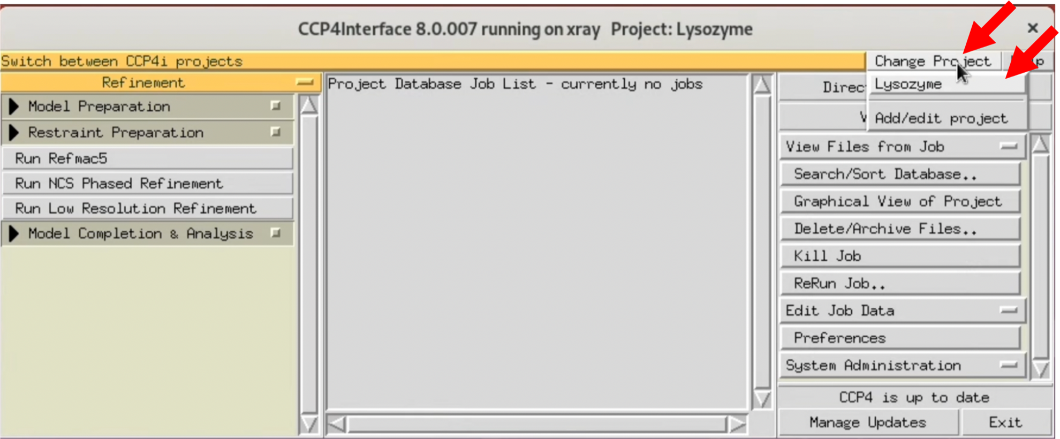Viewport: 1060px width, 439px height.
Task: Click job list horizontal scroll left arrow
Action: pyautogui.click(x=337, y=425)
